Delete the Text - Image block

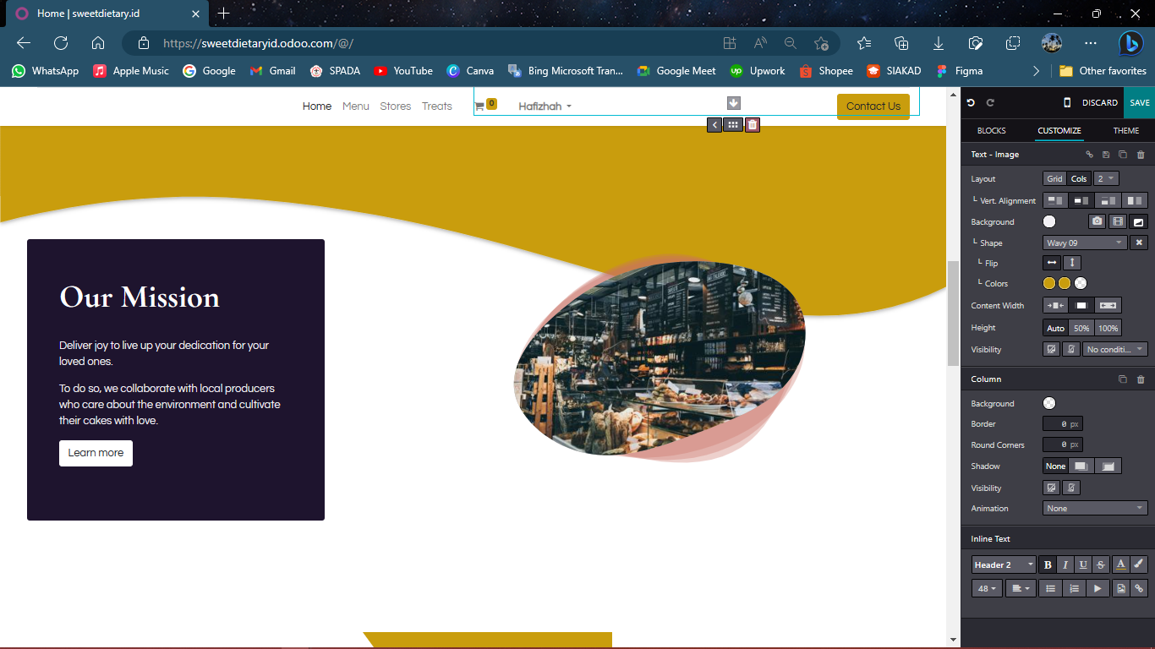(1141, 155)
